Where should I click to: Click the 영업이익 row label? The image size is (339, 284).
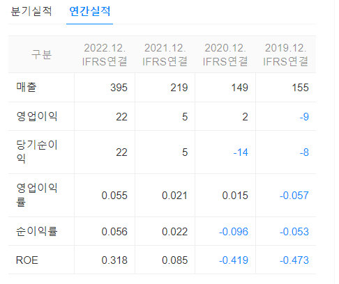point(37,116)
